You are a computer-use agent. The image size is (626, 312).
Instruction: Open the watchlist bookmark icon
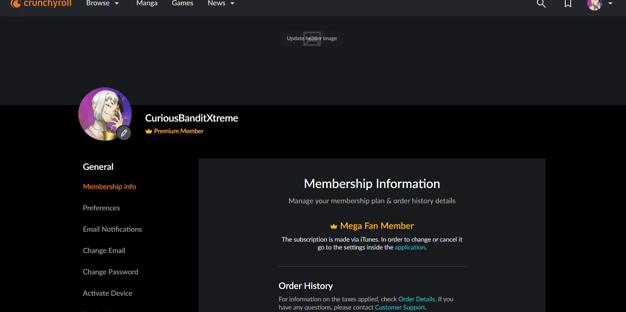tap(568, 4)
